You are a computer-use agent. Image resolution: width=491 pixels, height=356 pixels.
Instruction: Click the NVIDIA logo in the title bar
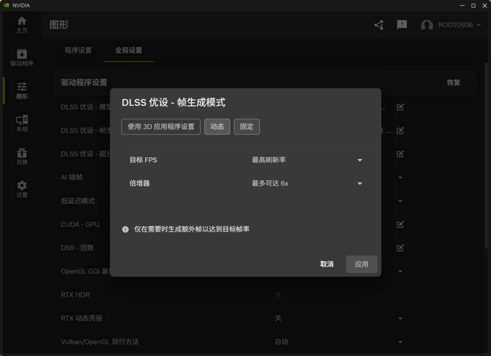6,5
